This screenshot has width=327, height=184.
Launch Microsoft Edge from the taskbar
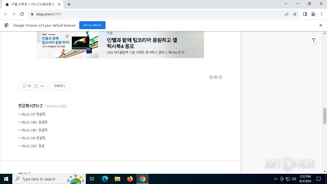[x=105, y=179]
